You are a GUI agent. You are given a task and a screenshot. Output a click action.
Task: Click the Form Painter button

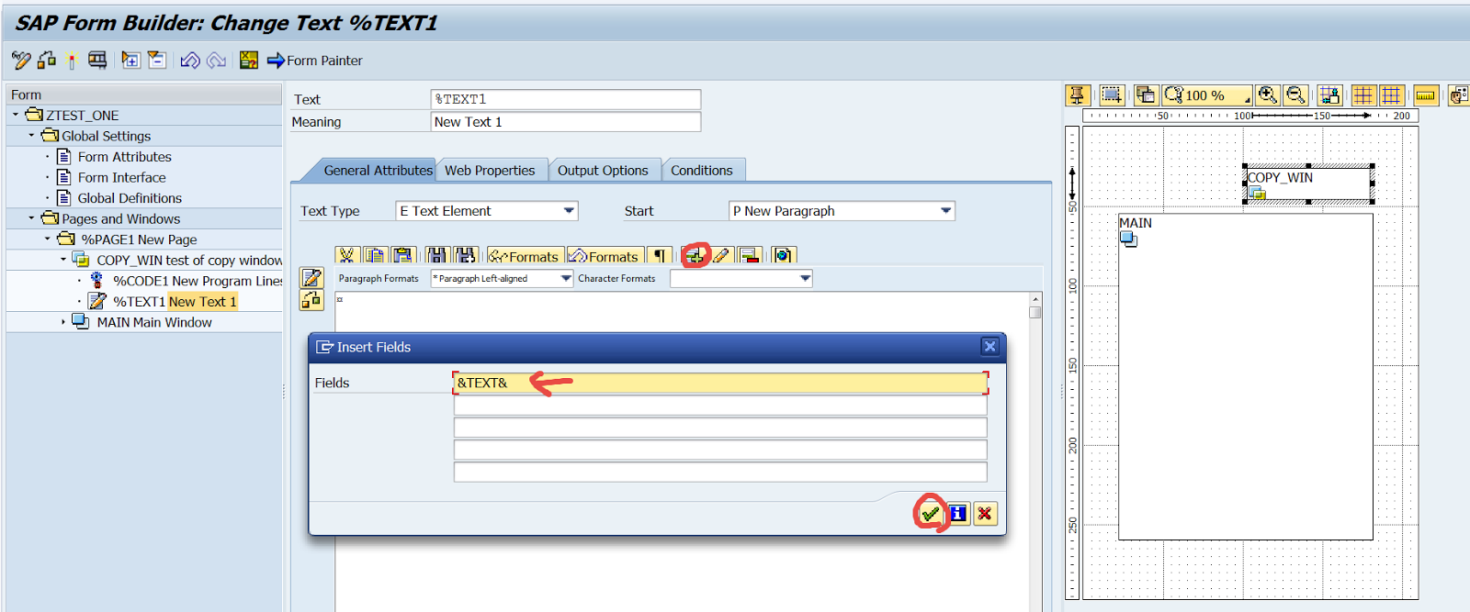314,61
